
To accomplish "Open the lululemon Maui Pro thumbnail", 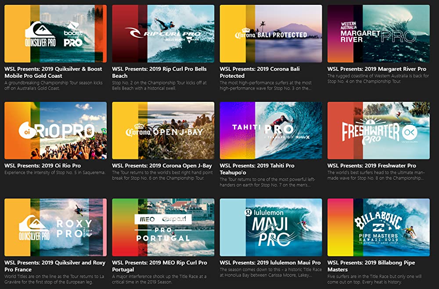I will coord(271,228).
